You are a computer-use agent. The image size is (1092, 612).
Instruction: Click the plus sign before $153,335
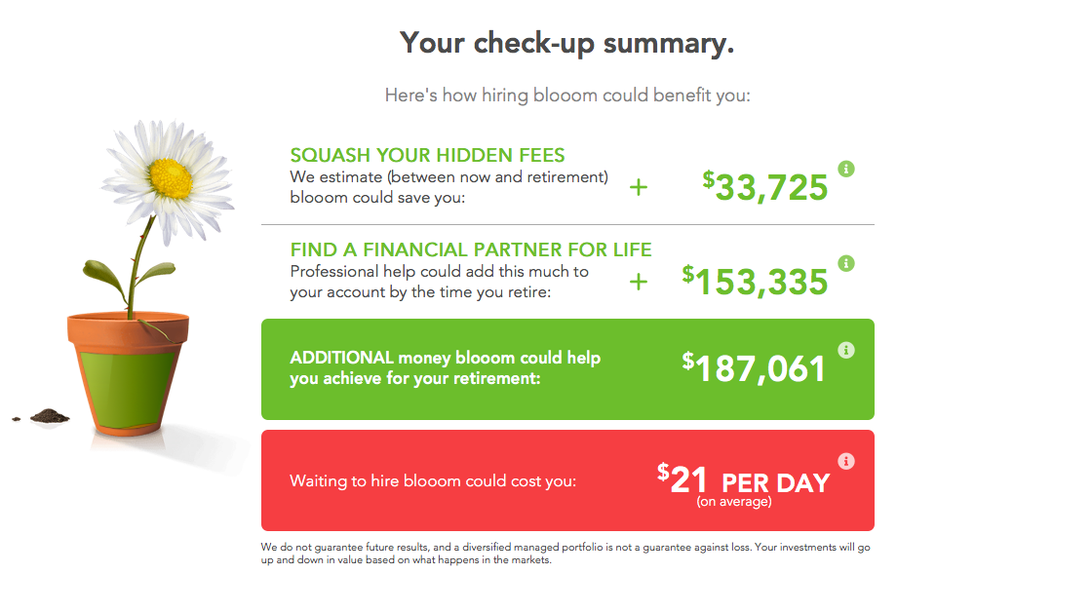[638, 282]
